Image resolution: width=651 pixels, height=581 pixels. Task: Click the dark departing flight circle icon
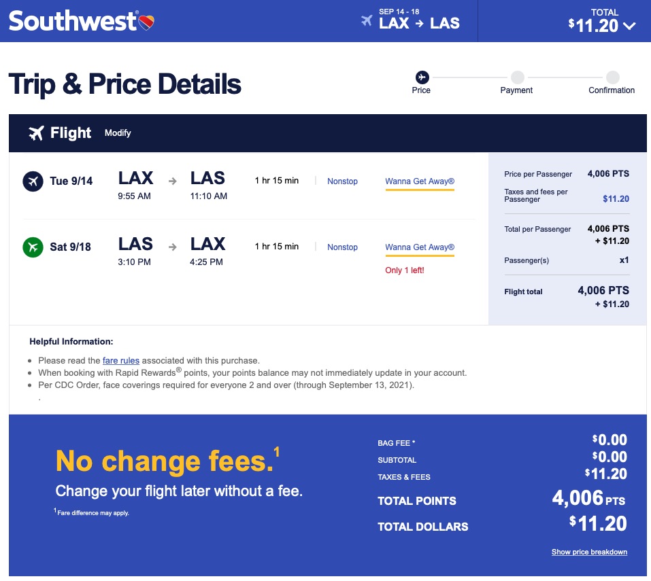click(33, 181)
